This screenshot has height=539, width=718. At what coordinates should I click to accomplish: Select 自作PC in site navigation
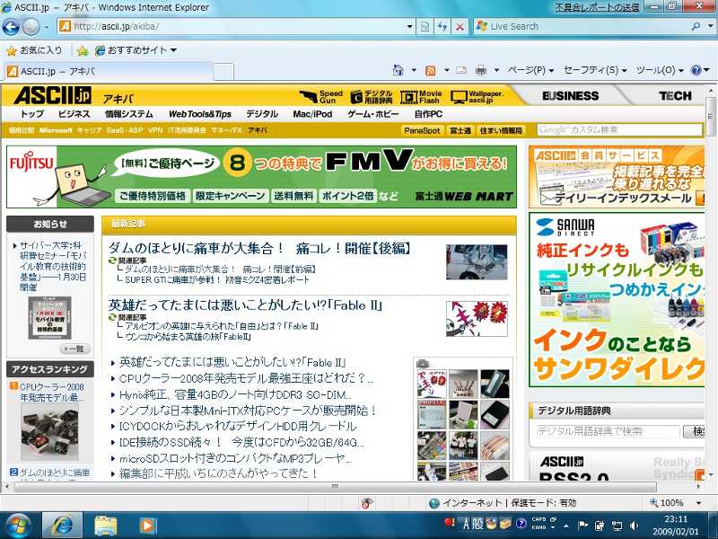point(429,114)
